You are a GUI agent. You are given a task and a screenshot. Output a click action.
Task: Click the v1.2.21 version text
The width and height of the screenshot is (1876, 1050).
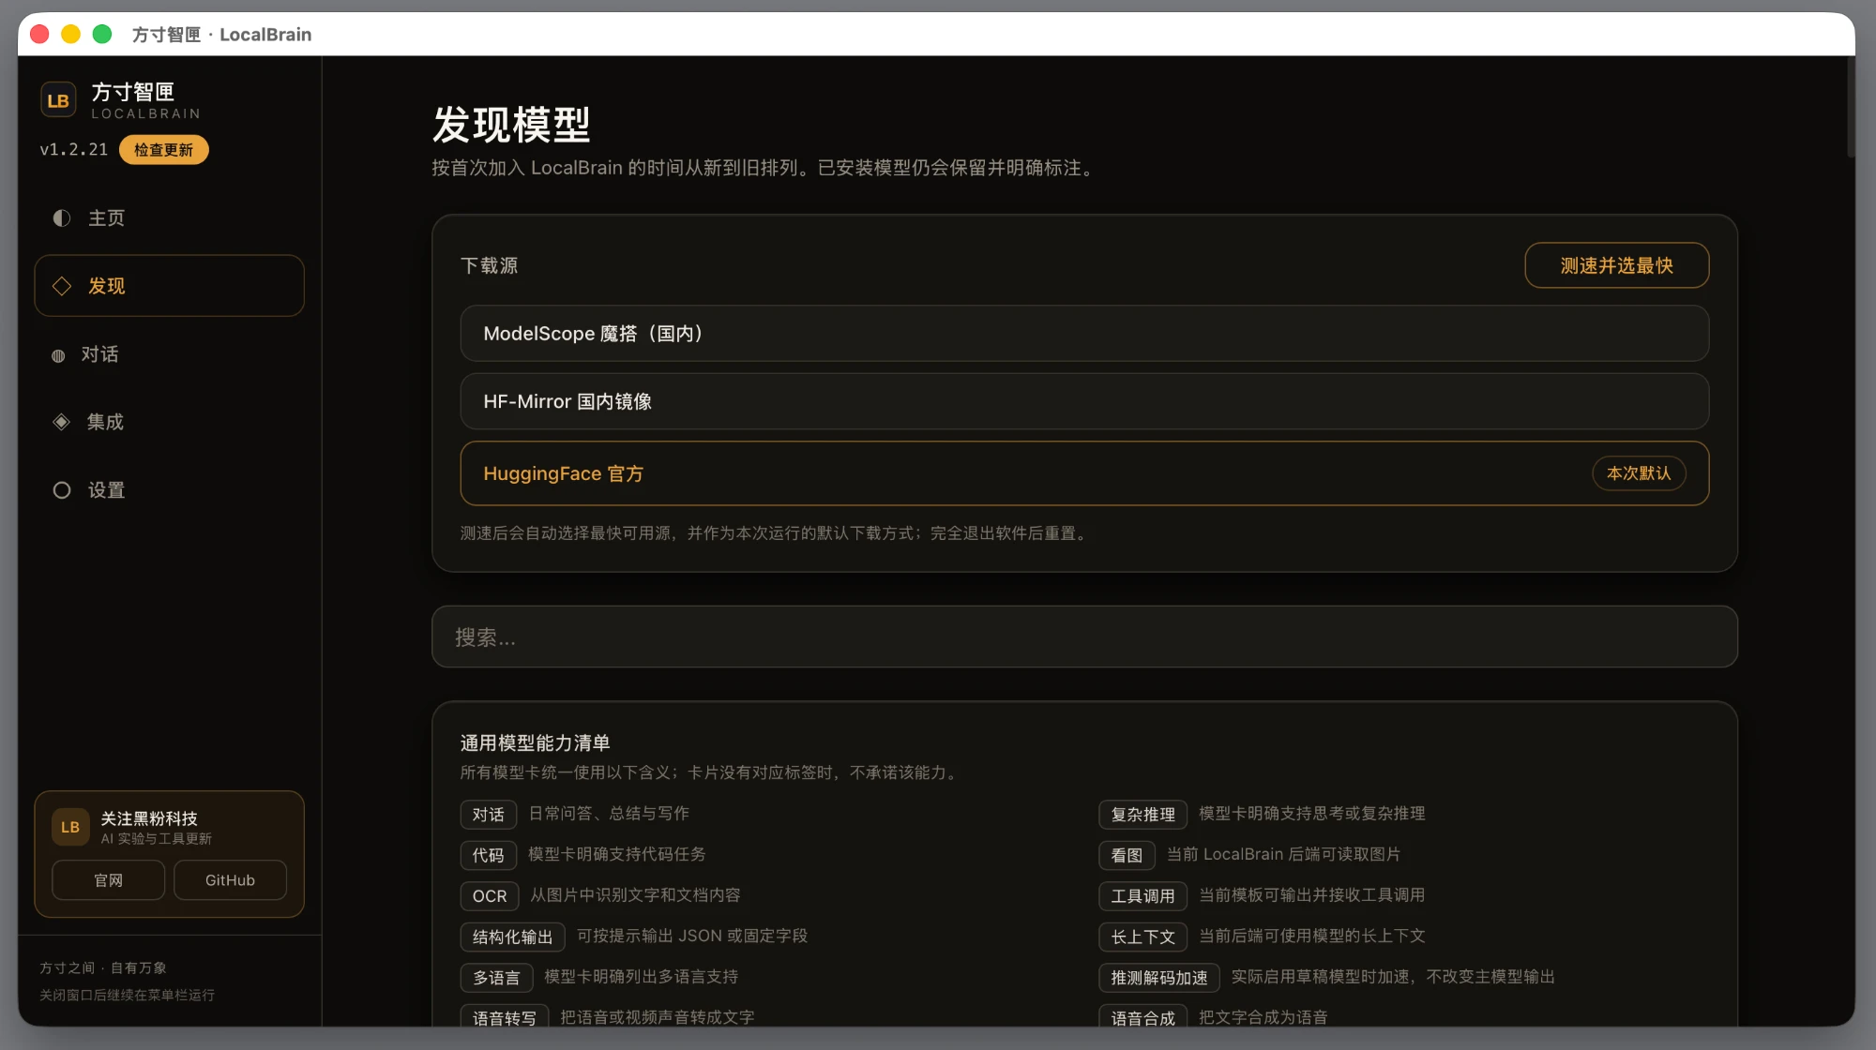point(73,149)
